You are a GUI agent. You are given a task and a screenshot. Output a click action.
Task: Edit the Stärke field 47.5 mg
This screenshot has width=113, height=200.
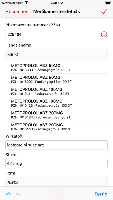point(56,163)
